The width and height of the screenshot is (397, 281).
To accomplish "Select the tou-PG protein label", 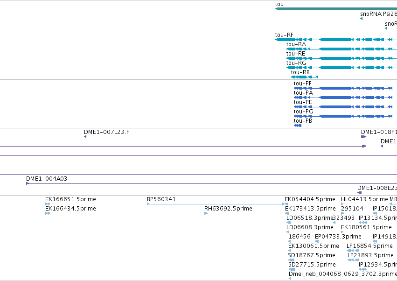I will tap(303, 112).
